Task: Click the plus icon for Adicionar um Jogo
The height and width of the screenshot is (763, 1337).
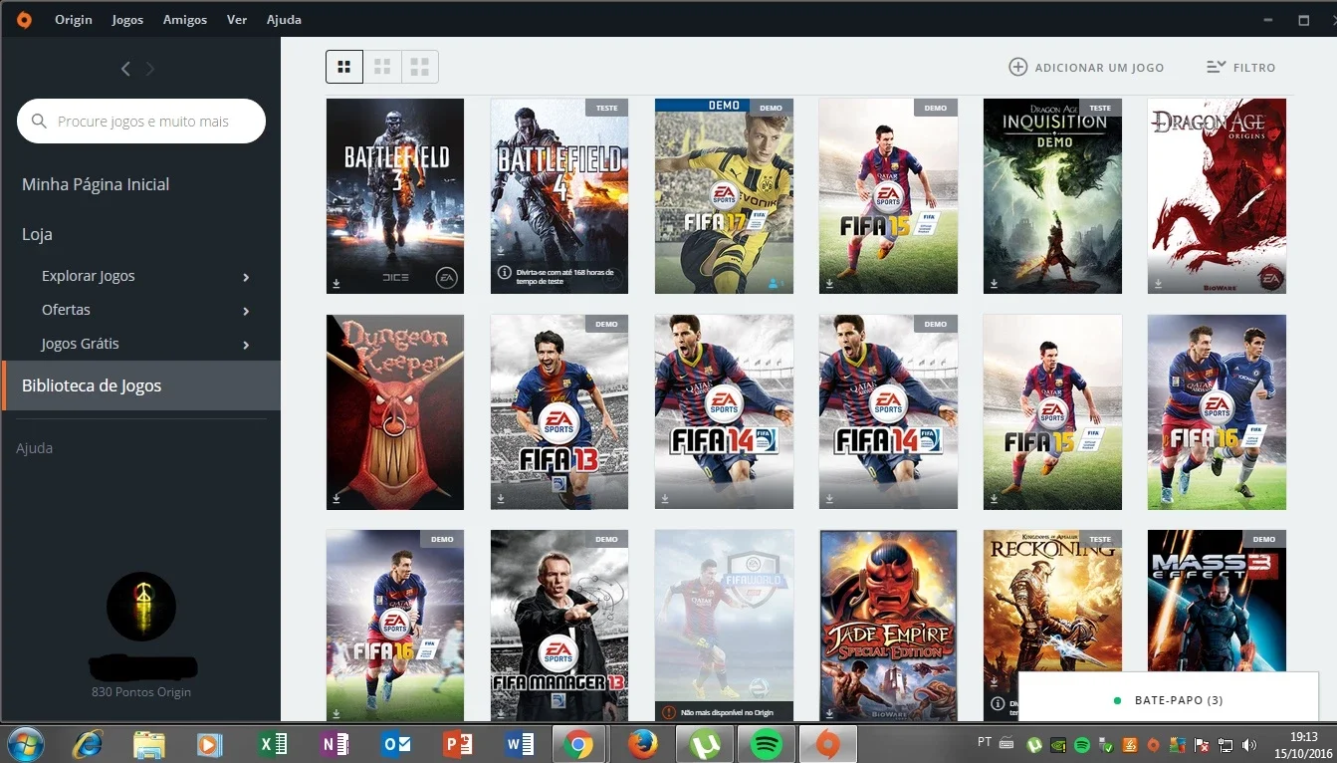Action: (1017, 67)
